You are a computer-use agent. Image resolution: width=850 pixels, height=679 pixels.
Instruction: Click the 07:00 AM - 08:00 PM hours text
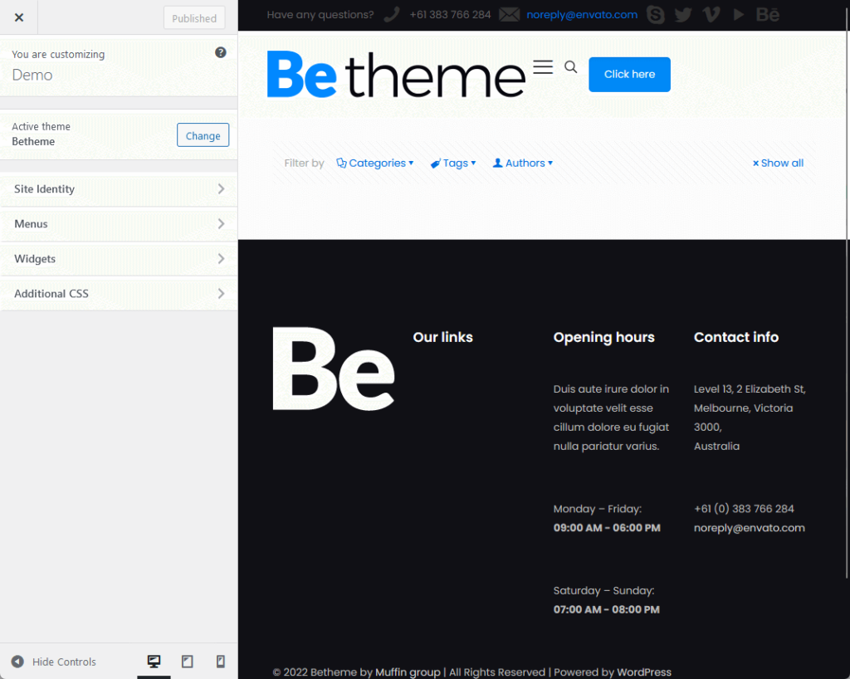tap(607, 609)
